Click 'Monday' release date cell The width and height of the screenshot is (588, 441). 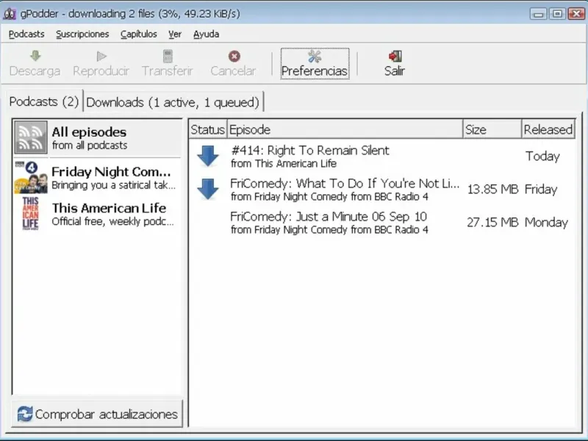546,222
